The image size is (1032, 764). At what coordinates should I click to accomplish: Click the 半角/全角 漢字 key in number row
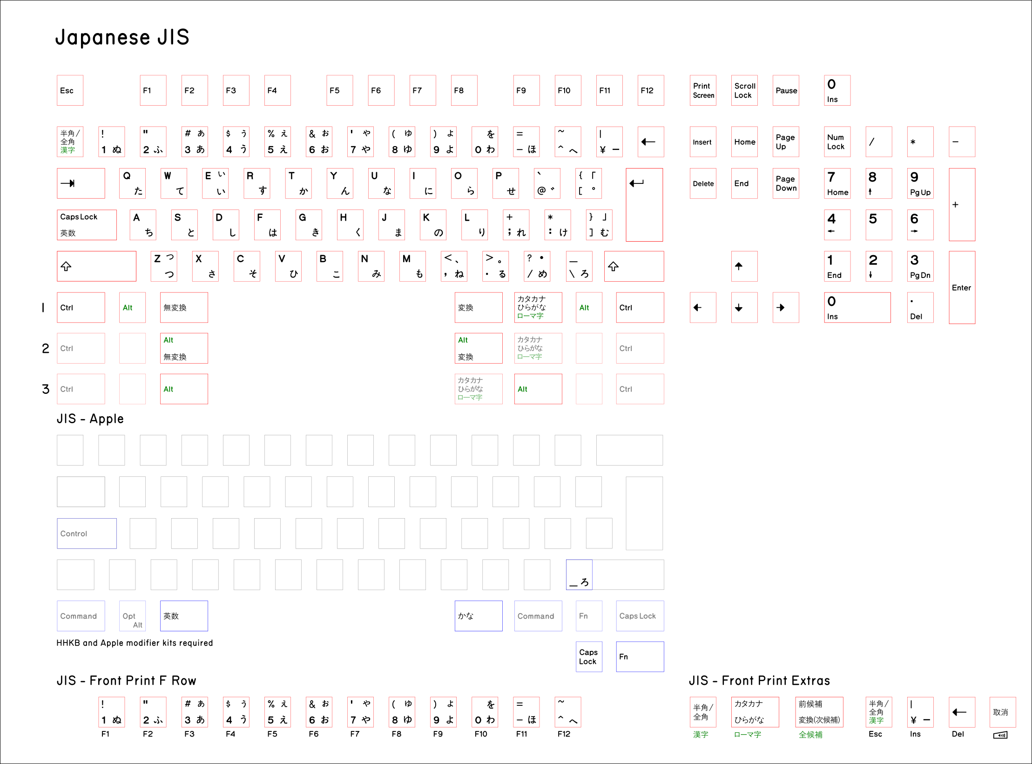pos(70,142)
